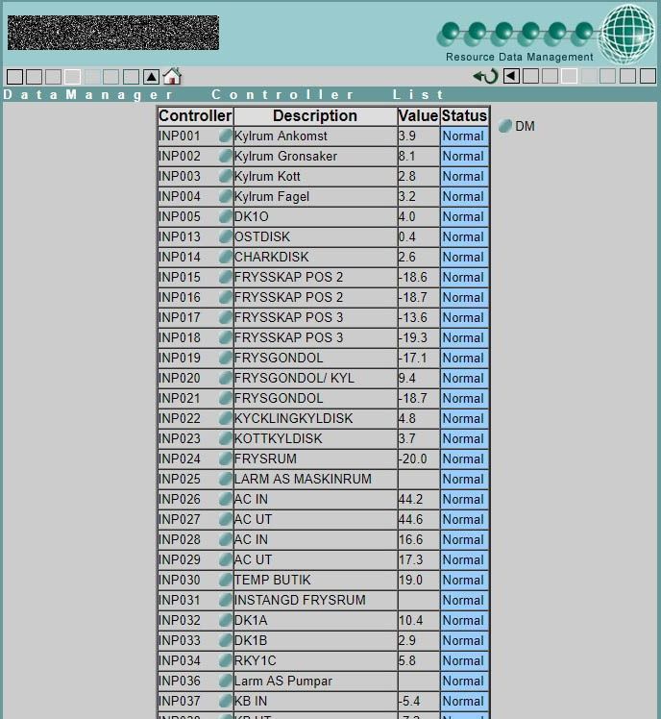Screen dimensions: 661x719
Task: Click the DM device icon
Action: click(505, 127)
